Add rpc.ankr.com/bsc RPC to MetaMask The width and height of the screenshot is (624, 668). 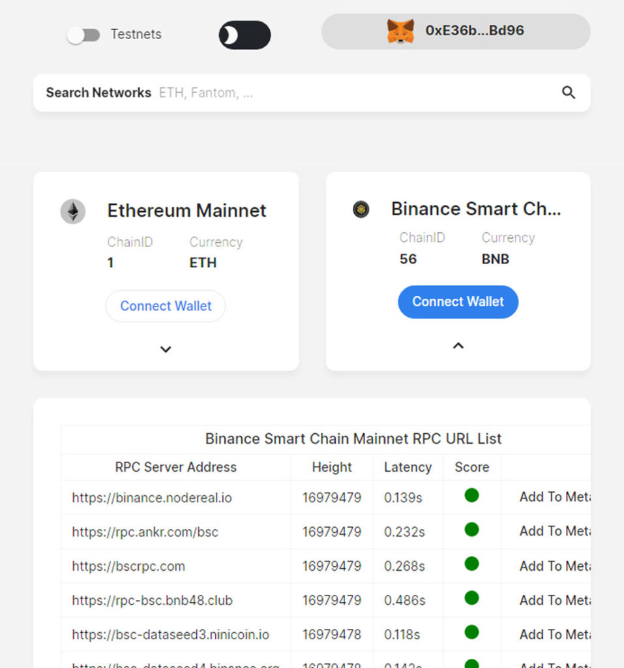555,531
